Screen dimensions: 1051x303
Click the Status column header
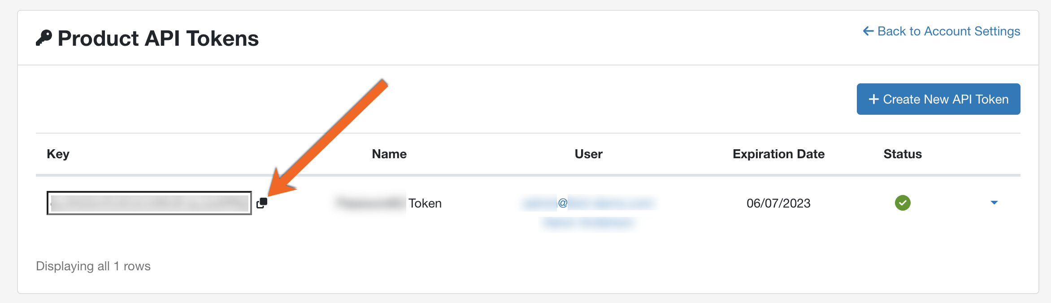click(902, 154)
